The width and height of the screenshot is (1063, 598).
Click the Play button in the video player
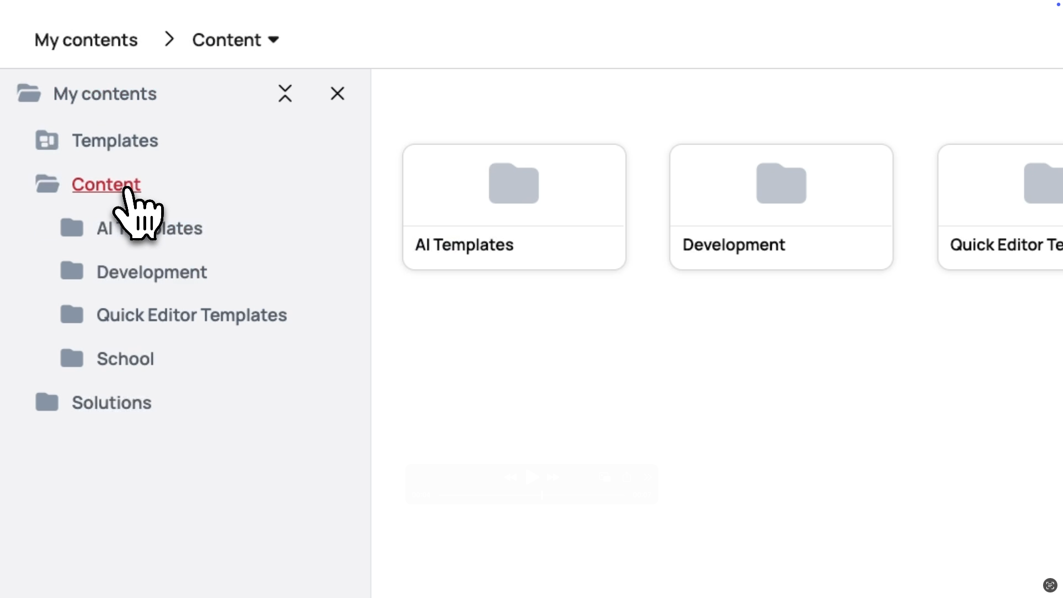tap(532, 477)
